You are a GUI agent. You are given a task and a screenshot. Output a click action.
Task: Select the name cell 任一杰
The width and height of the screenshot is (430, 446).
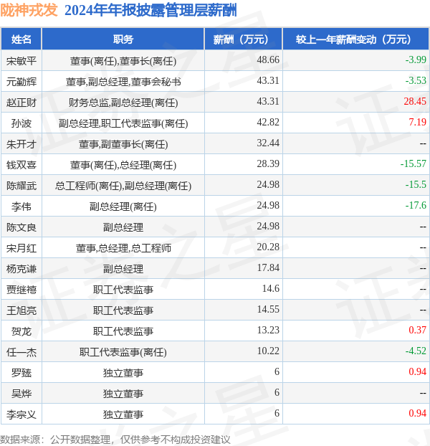click(21, 352)
